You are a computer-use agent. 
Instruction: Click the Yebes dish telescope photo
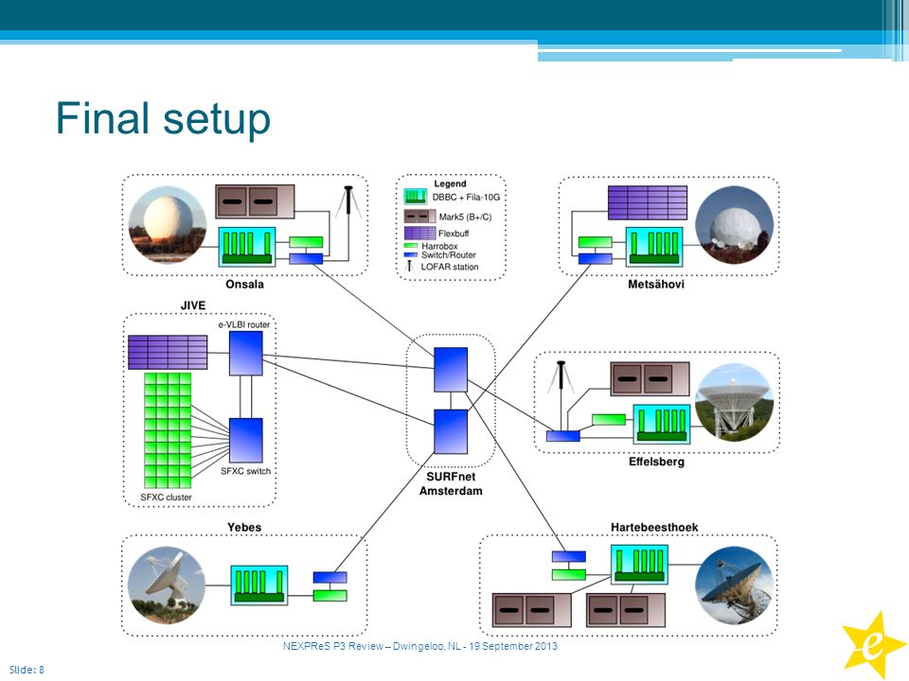click(167, 585)
